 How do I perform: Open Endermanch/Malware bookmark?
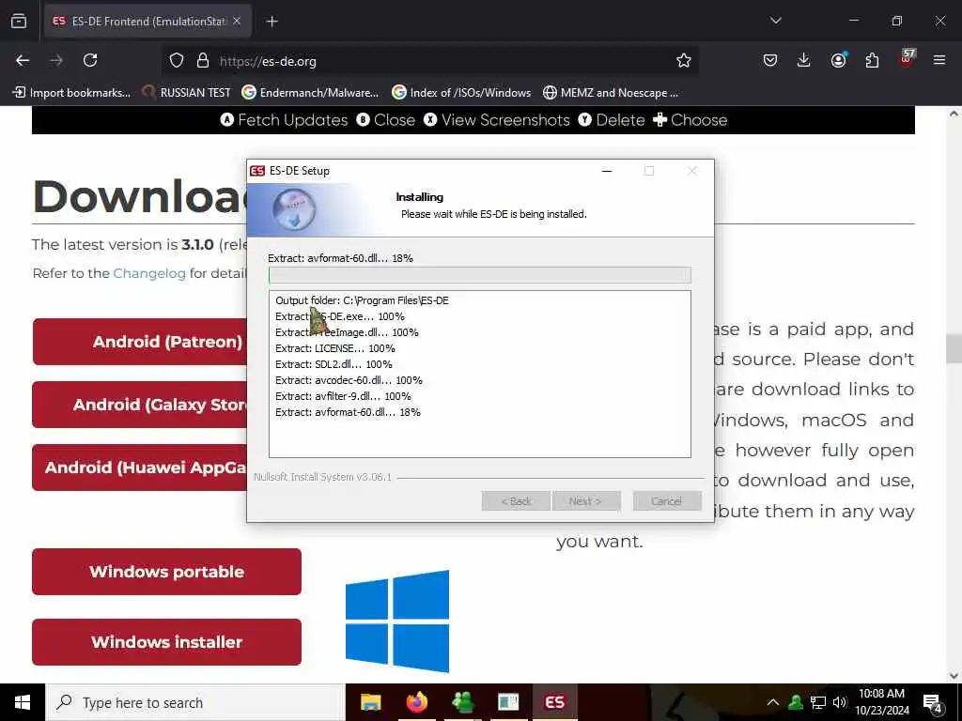(310, 93)
